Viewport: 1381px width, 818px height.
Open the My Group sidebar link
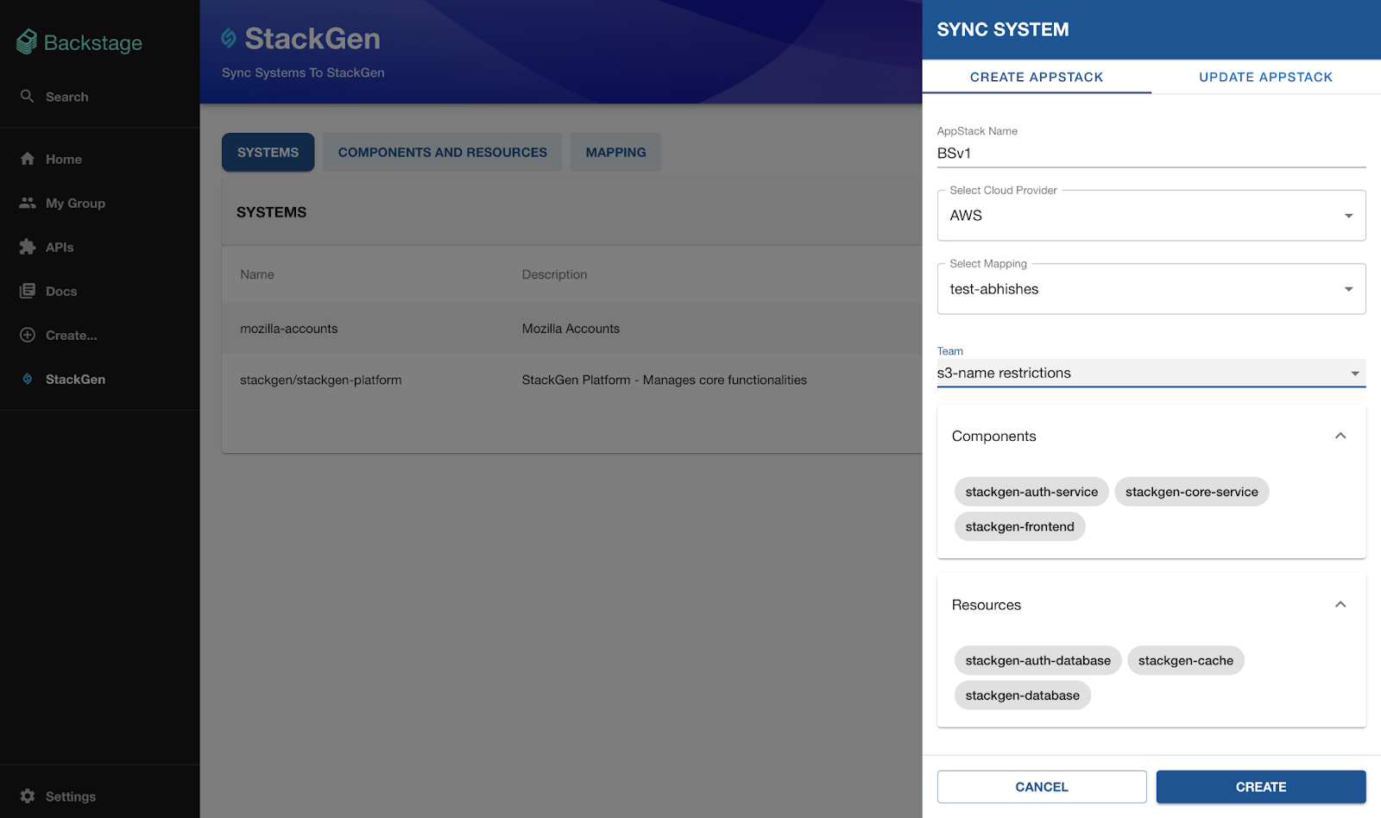99,203
